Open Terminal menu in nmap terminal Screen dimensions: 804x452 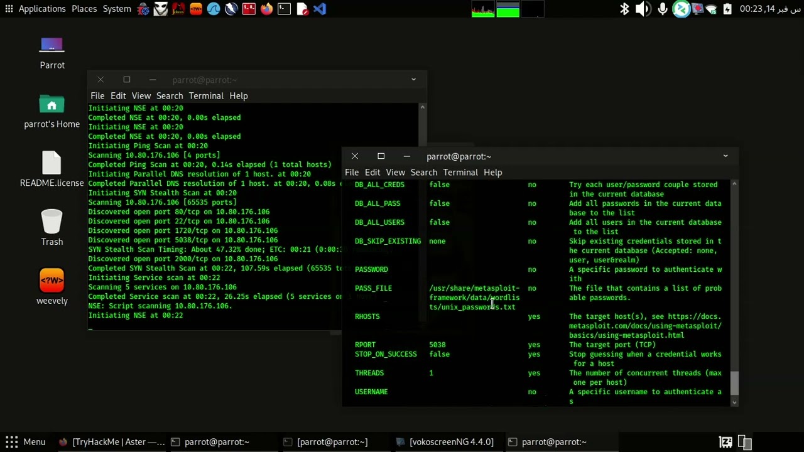pos(206,95)
